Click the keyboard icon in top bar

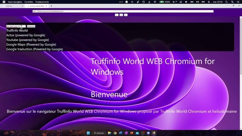coord(181,2)
